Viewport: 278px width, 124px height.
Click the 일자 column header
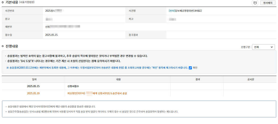[x=33, y=79]
